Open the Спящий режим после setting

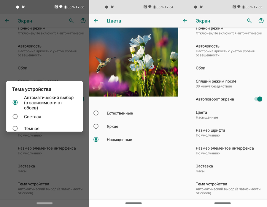pyautogui.click(x=223, y=83)
